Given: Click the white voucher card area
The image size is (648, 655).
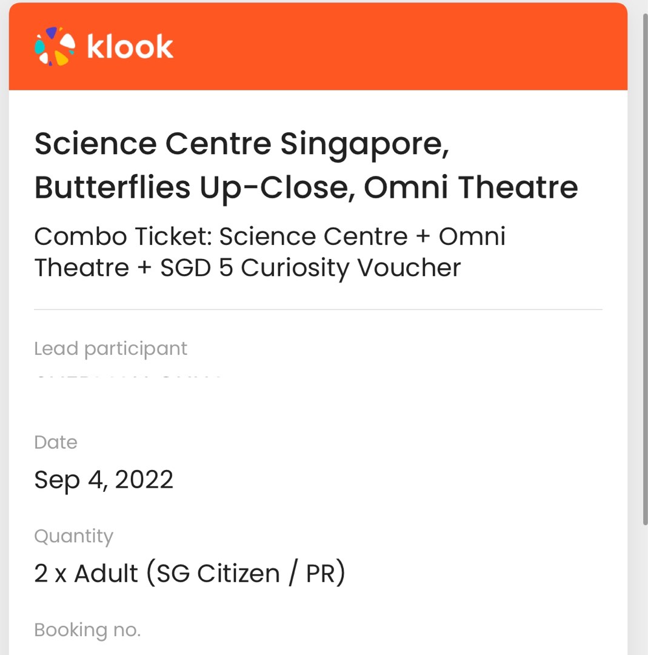Looking at the screenshot, I should (x=318, y=400).
